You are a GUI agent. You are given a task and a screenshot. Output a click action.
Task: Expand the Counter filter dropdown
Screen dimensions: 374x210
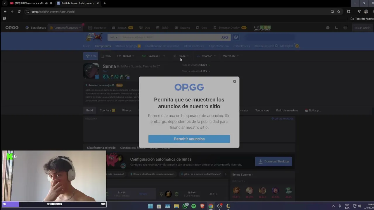tap(206, 56)
